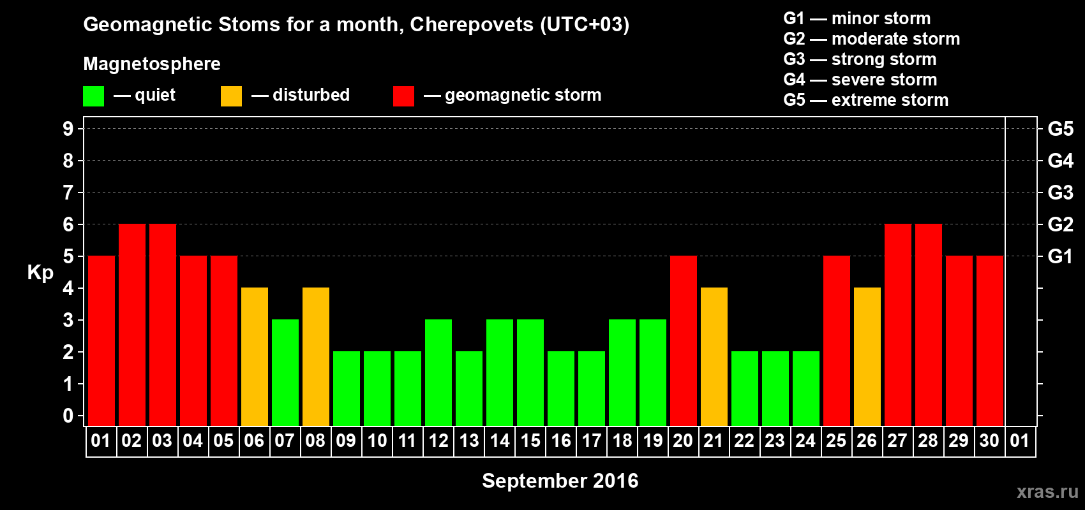Click the G3 label on the right axis
1085x510 pixels.
pos(1061,193)
